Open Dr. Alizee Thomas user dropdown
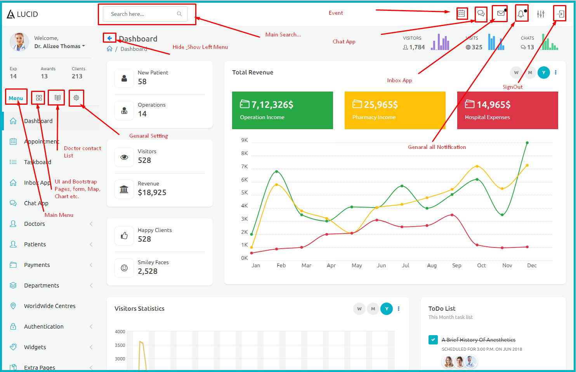Viewport: 576px width, 372px height. [x=59, y=46]
